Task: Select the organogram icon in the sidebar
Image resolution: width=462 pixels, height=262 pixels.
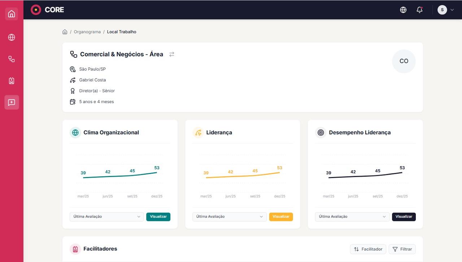Action: click(12, 59)
